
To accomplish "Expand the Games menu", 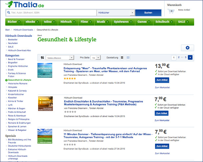I will [x=144, y=22].
